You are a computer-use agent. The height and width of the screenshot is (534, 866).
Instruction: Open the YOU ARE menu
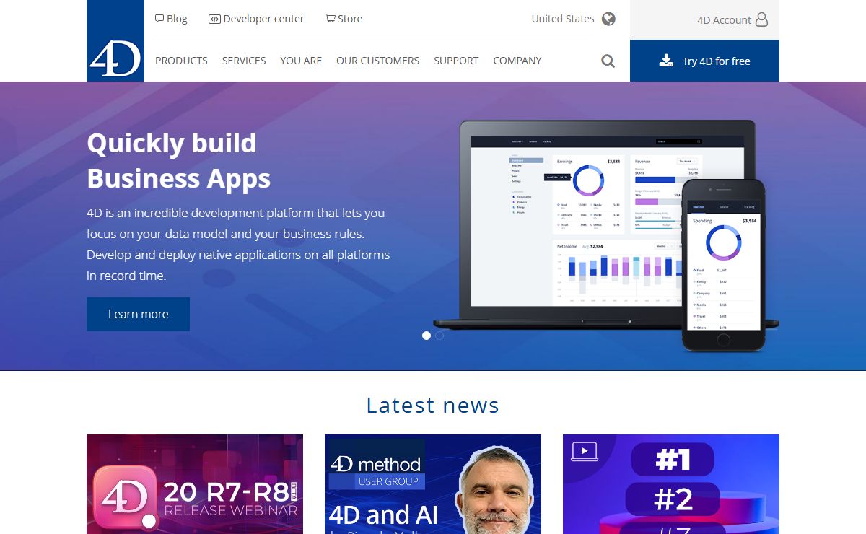click(301, 61)
